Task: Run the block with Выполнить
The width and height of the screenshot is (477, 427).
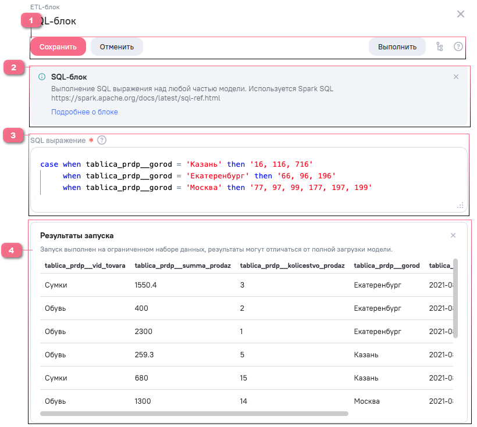Action: [397, 47]
